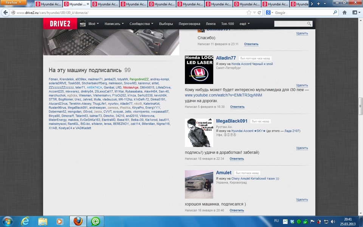Open Chery Amulet Китайский тазик link

pos(255,179)
